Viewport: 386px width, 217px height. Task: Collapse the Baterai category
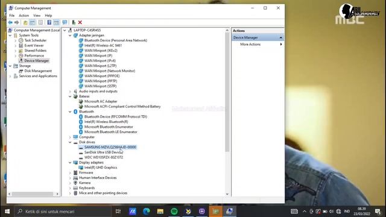coord(70,96)
